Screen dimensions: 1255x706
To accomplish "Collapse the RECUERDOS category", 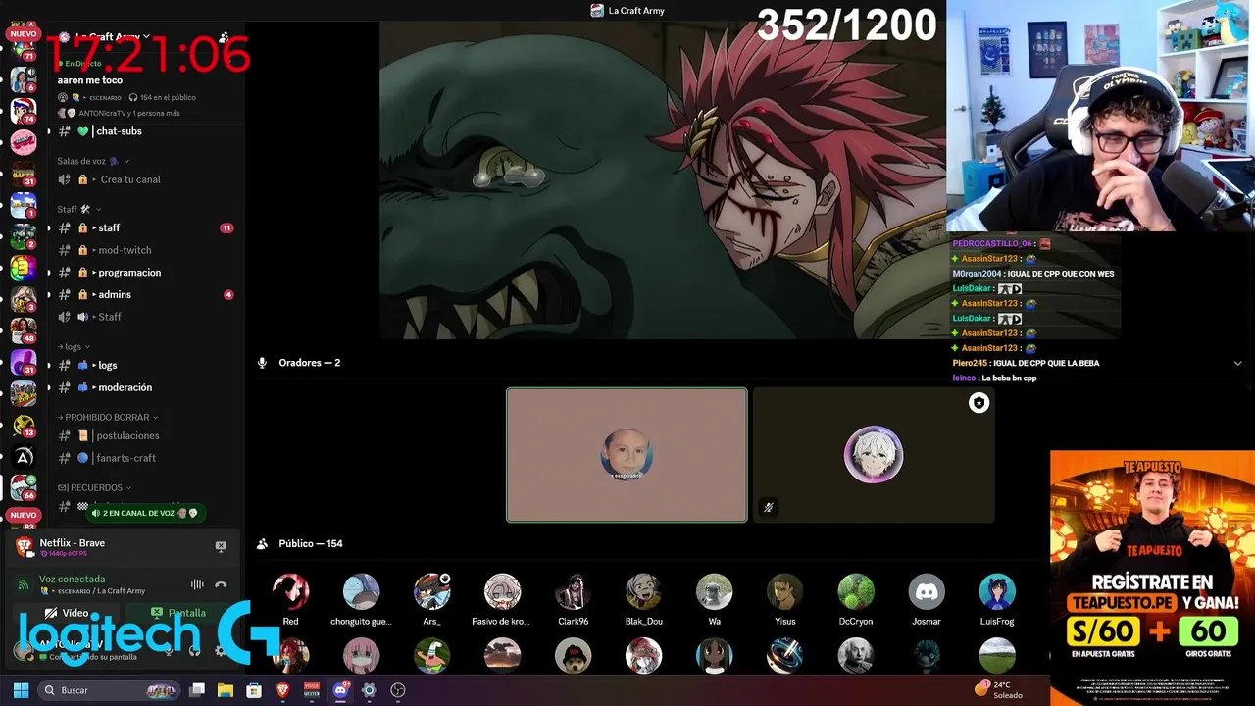I will pos(94,487).
